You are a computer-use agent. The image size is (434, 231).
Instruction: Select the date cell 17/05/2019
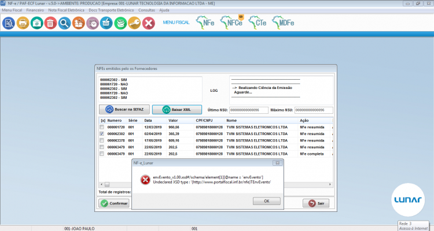point(153,140)
